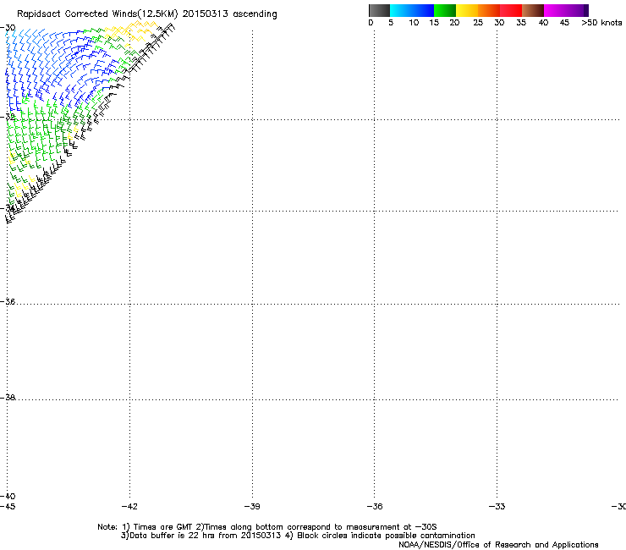
Task: Click the '>50 knots' legend label
Action: [x=601, y=23]
